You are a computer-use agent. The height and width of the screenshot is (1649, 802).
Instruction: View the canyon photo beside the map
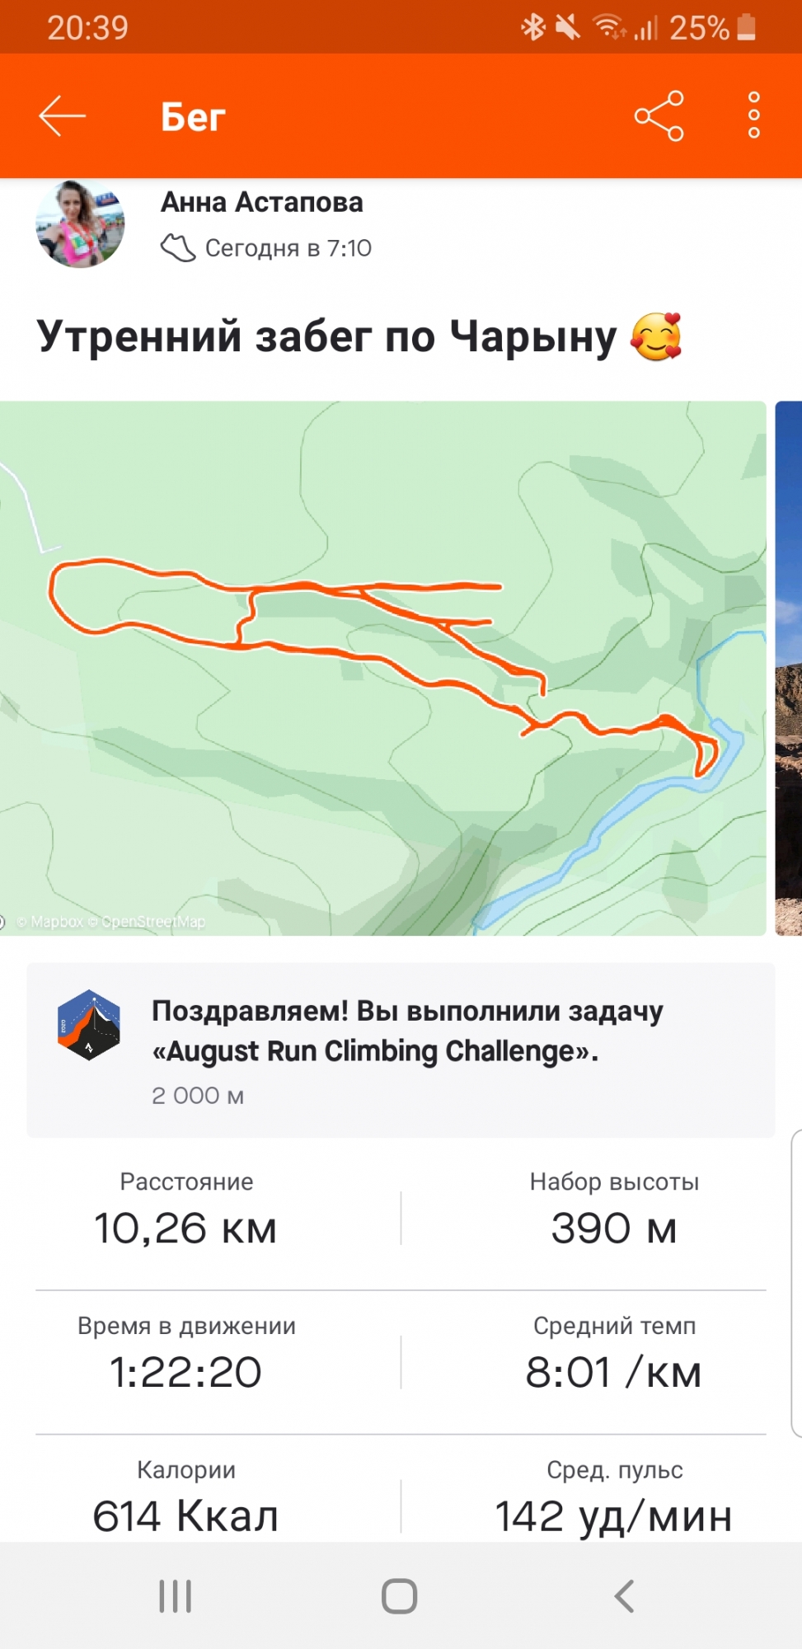click(x=789, y=668)
